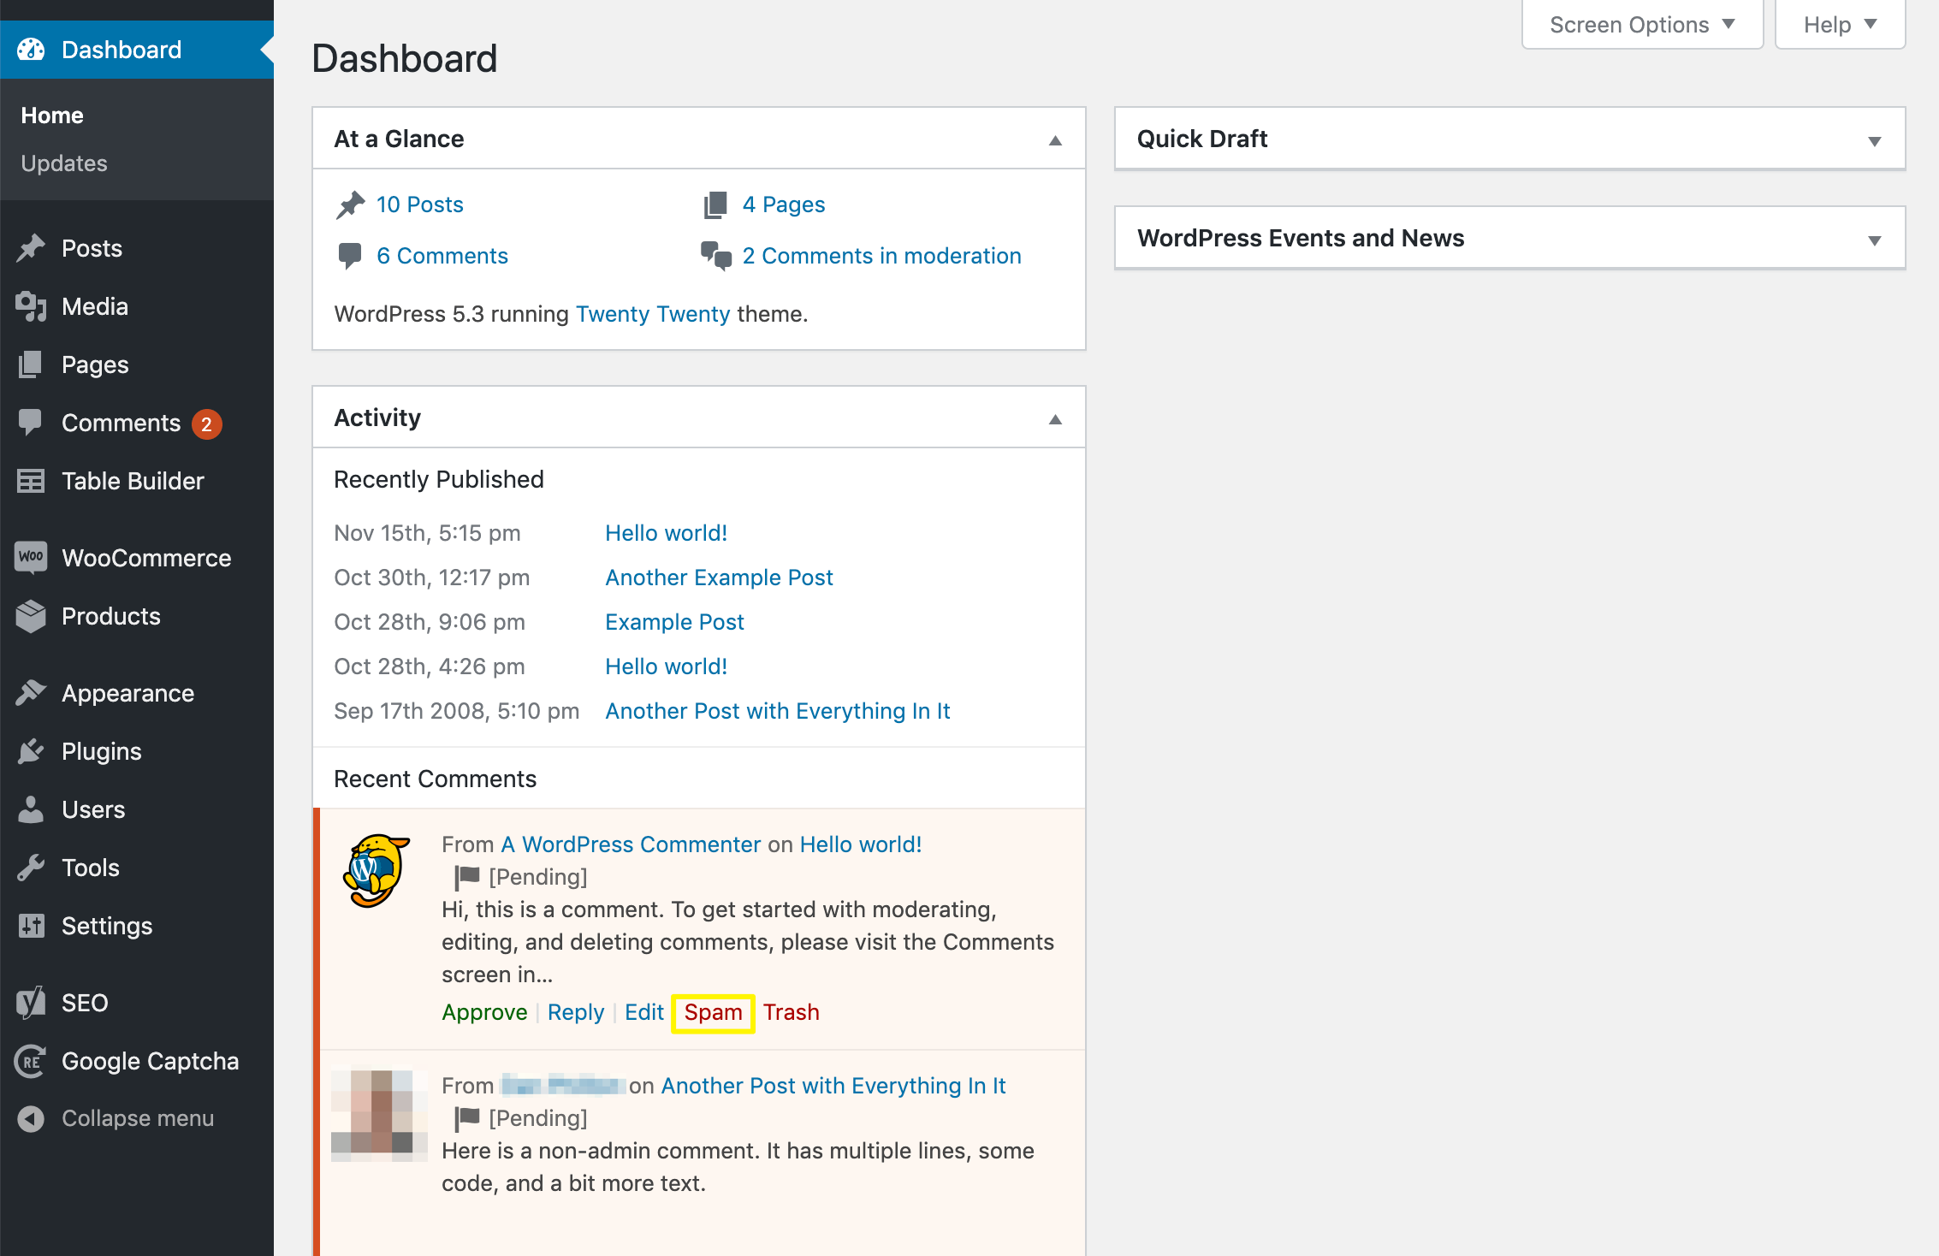Open the Home submenu item
The image size is (1939, 1256).
(x=52, y=116)
